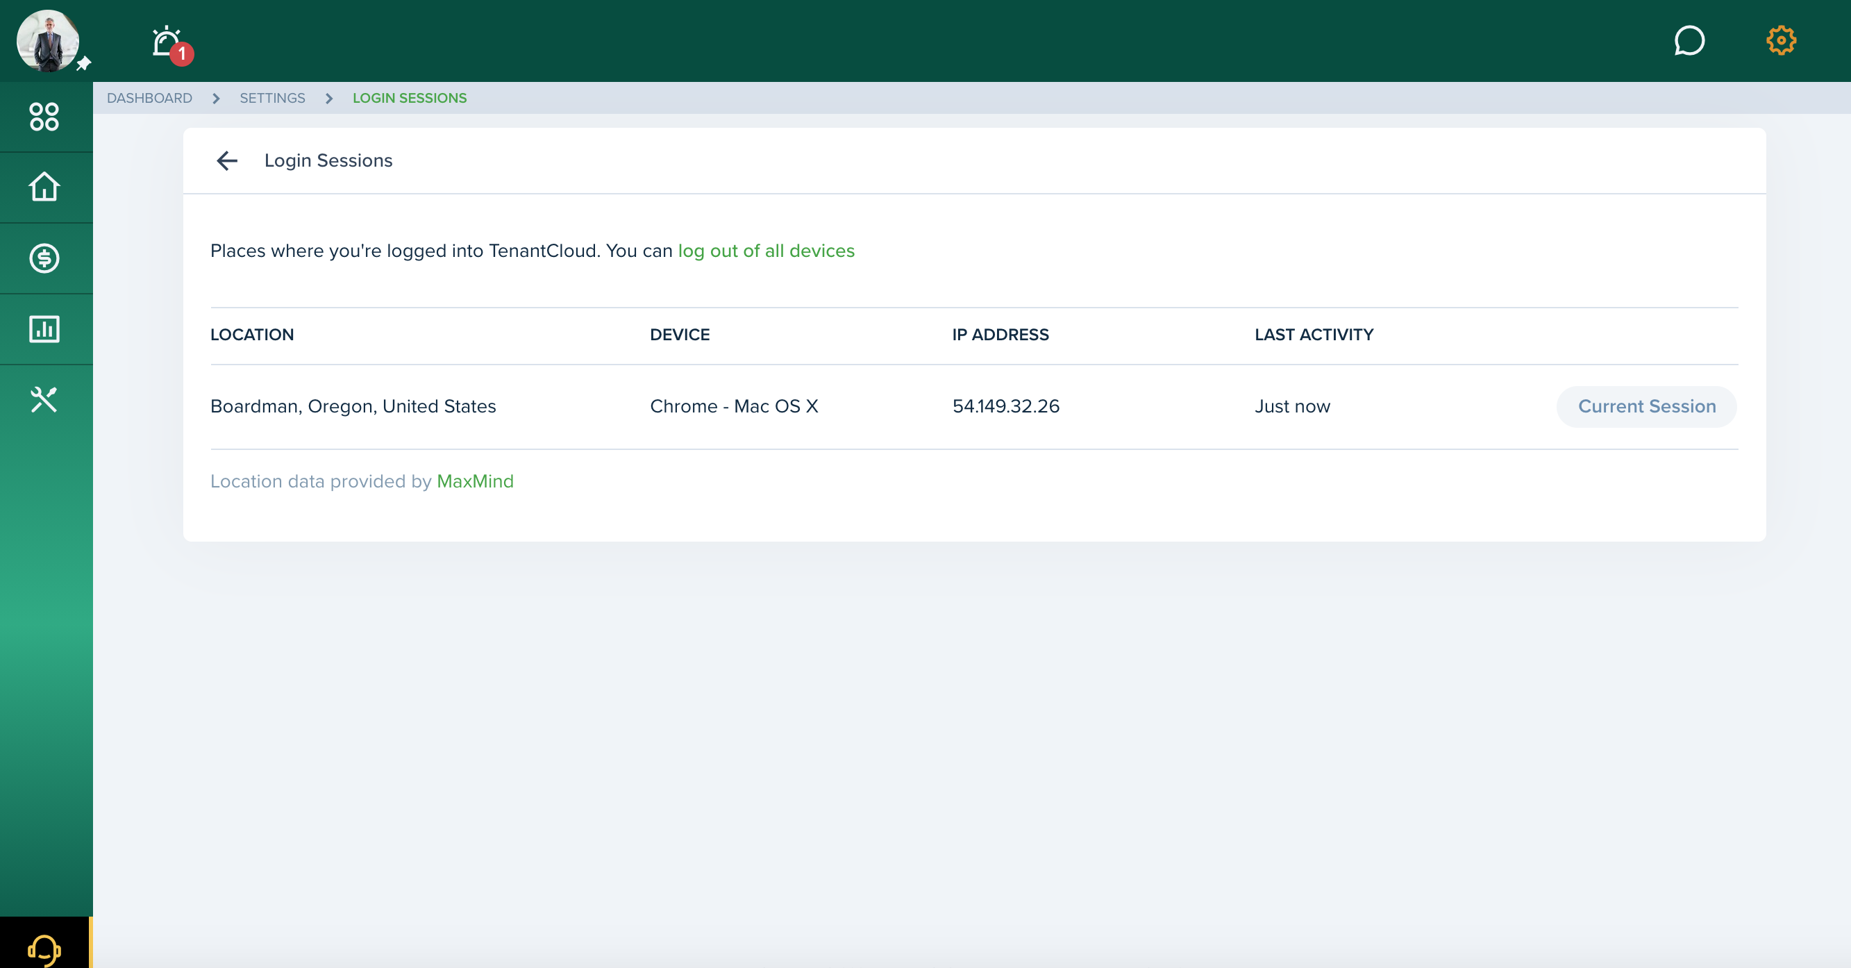
Task: Click the log out of all devices link
Action: [x=766, y=251]
